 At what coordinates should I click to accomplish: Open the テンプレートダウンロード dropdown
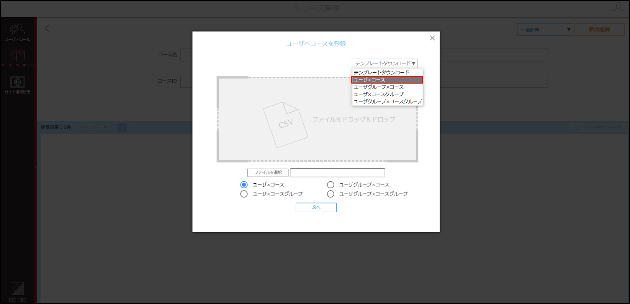click(x=385, y=63)
